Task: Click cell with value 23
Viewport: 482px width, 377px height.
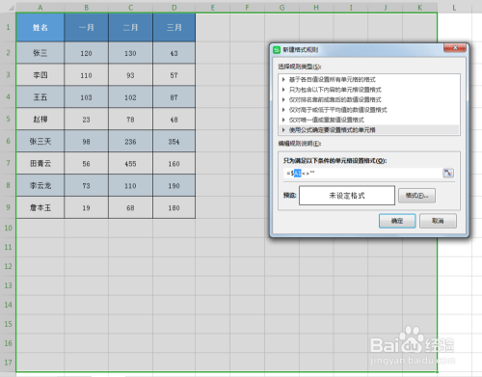Action: pos(87,120)
